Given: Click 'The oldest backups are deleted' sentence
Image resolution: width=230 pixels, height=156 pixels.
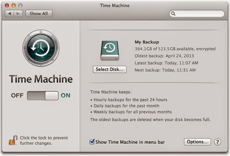Looking at the screenshot, I should tap(150, 120).
